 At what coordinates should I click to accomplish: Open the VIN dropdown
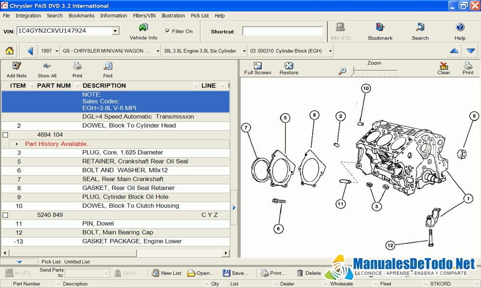115,31
